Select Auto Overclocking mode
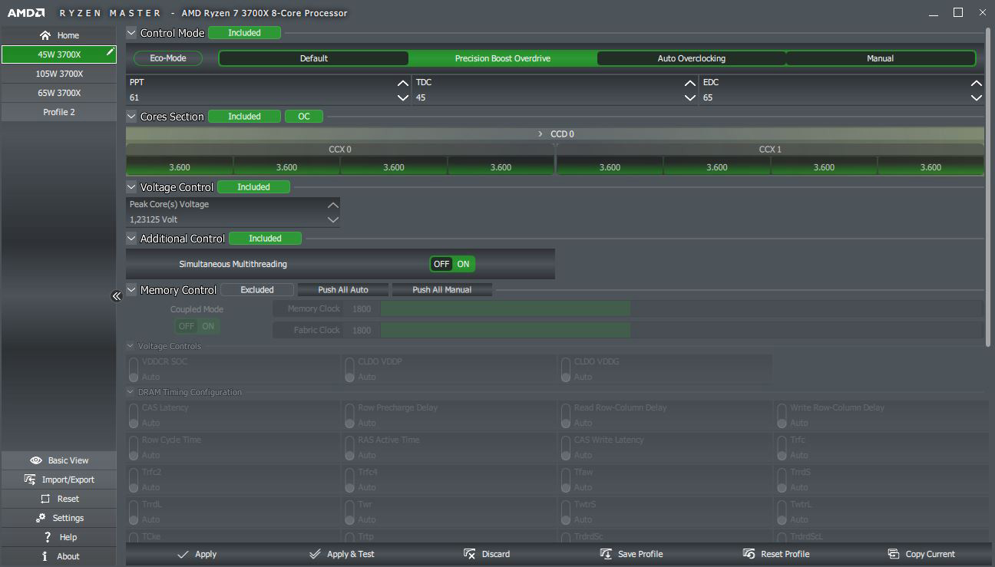The width and height of the screenshot is (995, 567). pos(691,58)
